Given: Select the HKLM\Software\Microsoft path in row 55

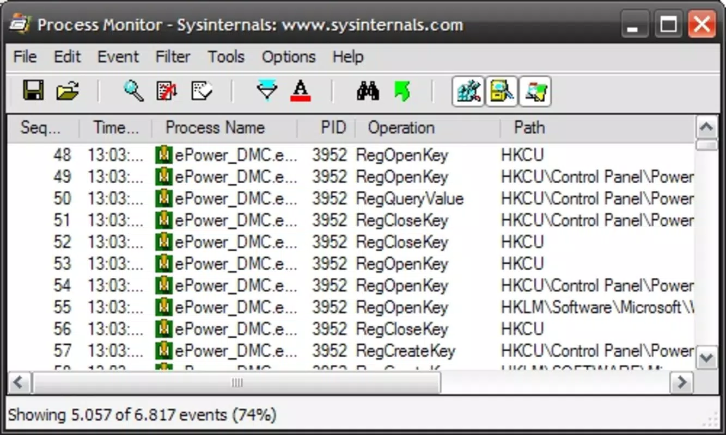Looking at the screenshot, I should 597,307.
